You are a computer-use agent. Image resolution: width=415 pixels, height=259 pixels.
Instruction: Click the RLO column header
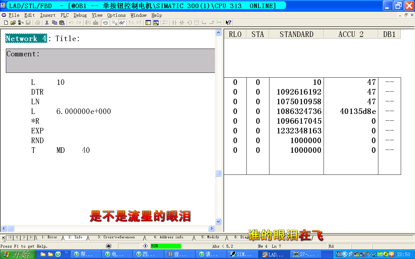coord(235,34)
